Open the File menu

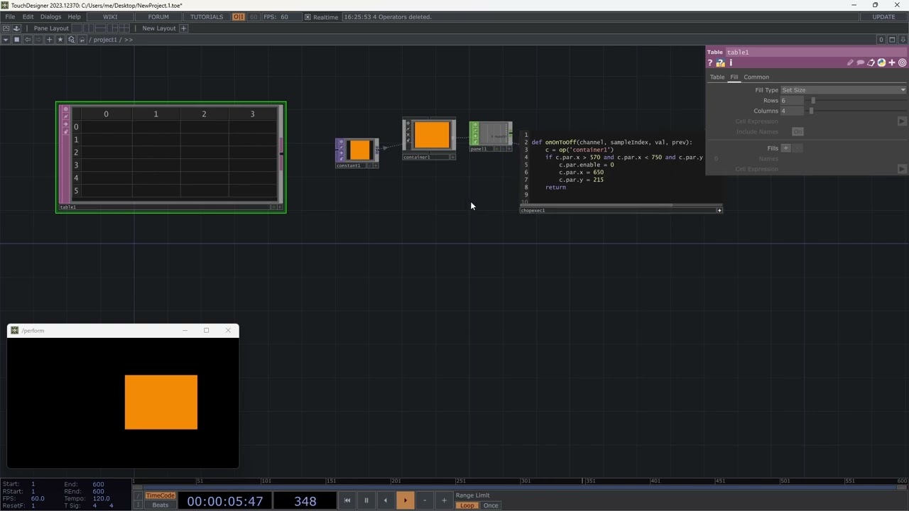pos(10,17)
